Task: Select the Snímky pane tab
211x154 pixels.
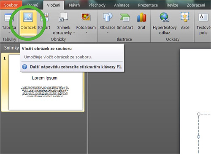Action: tap(11, 48)
